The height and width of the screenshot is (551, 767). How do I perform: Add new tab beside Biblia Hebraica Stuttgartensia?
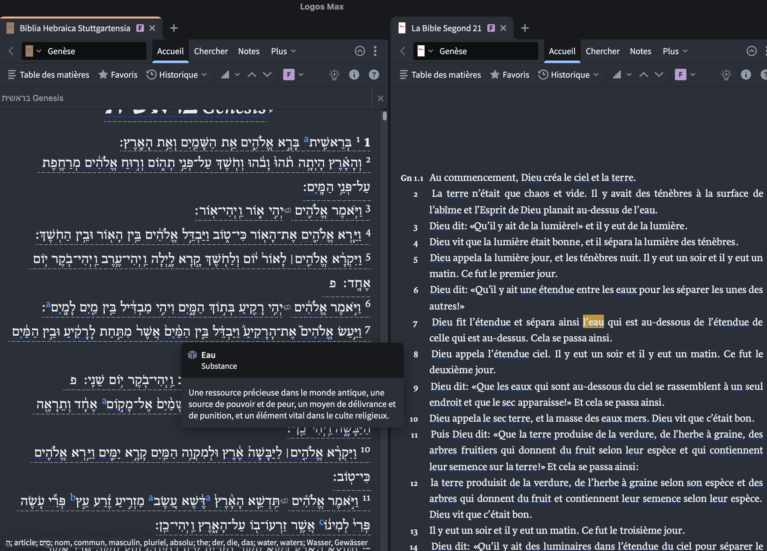(x=174, y=28)
